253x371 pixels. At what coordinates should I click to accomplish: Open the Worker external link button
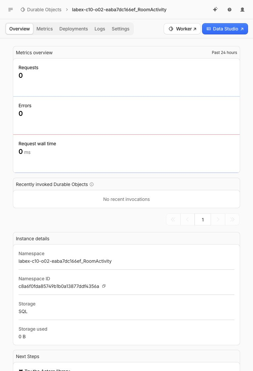(182, 29)
